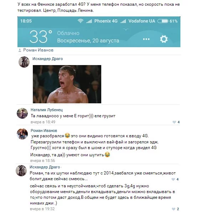Click the small chevron above settings gear
210x212 pixels.
click(x=126, y=29)
